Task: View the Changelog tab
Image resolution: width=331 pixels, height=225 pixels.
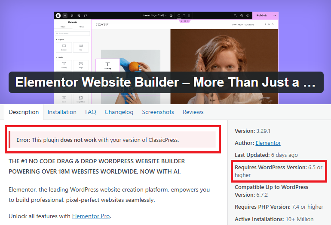Action: click(x=119, y=112)
